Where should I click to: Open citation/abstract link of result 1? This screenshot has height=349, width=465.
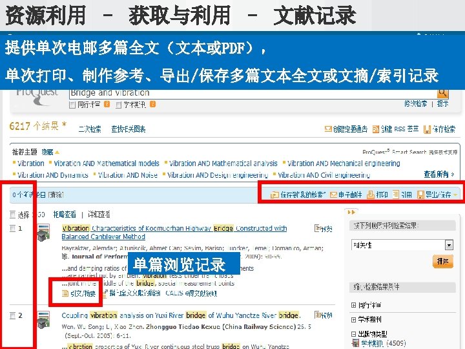click(x=79, y=293)
